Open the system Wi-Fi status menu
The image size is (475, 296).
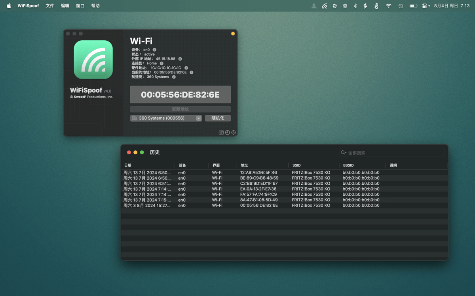pyautogui.click(x=389, y=6)
